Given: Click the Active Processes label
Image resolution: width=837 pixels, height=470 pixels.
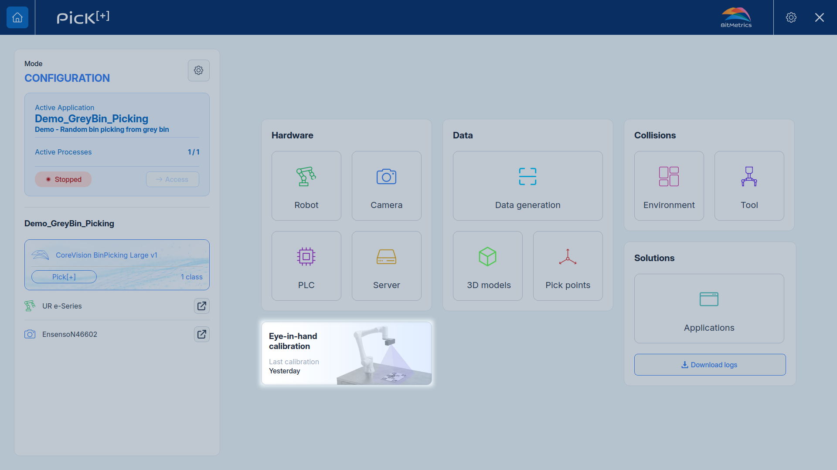Looking at the screenshot, I should point(63,152).
